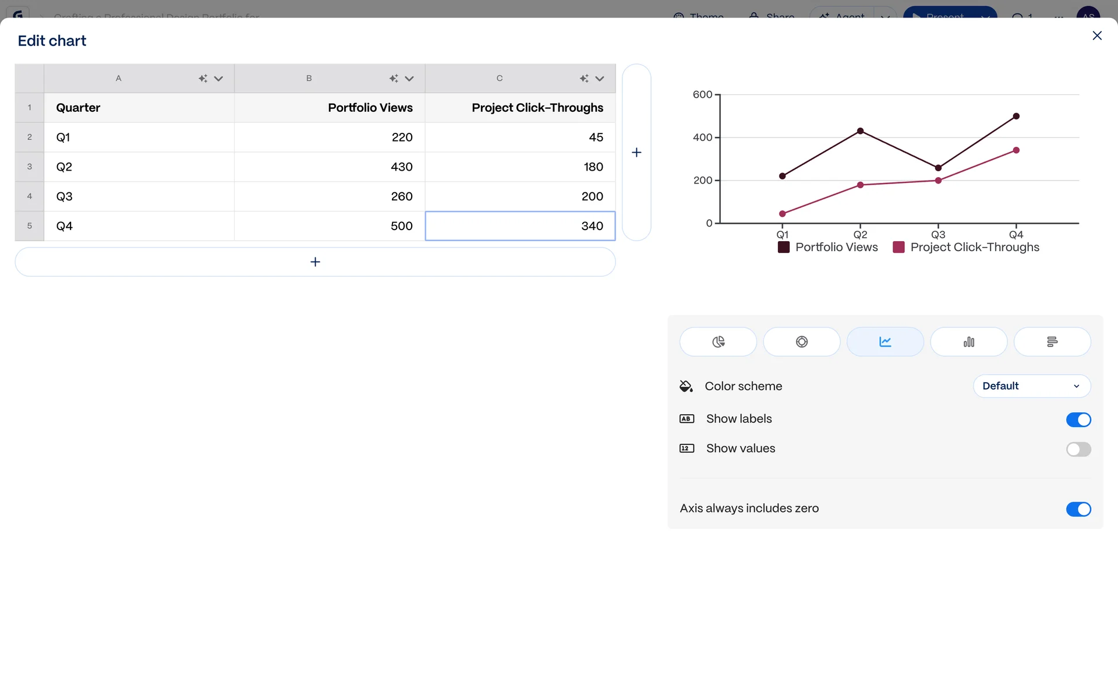
Task: Close the Edit chart dialog
Action: (1097, 36)
